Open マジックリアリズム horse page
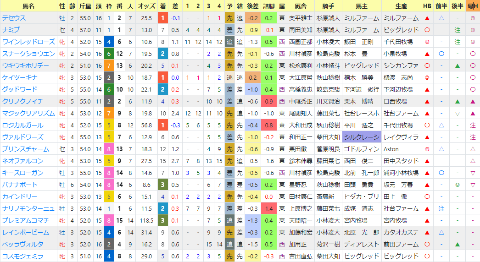The height and width of the screenshot is (262, 480). 28,114
